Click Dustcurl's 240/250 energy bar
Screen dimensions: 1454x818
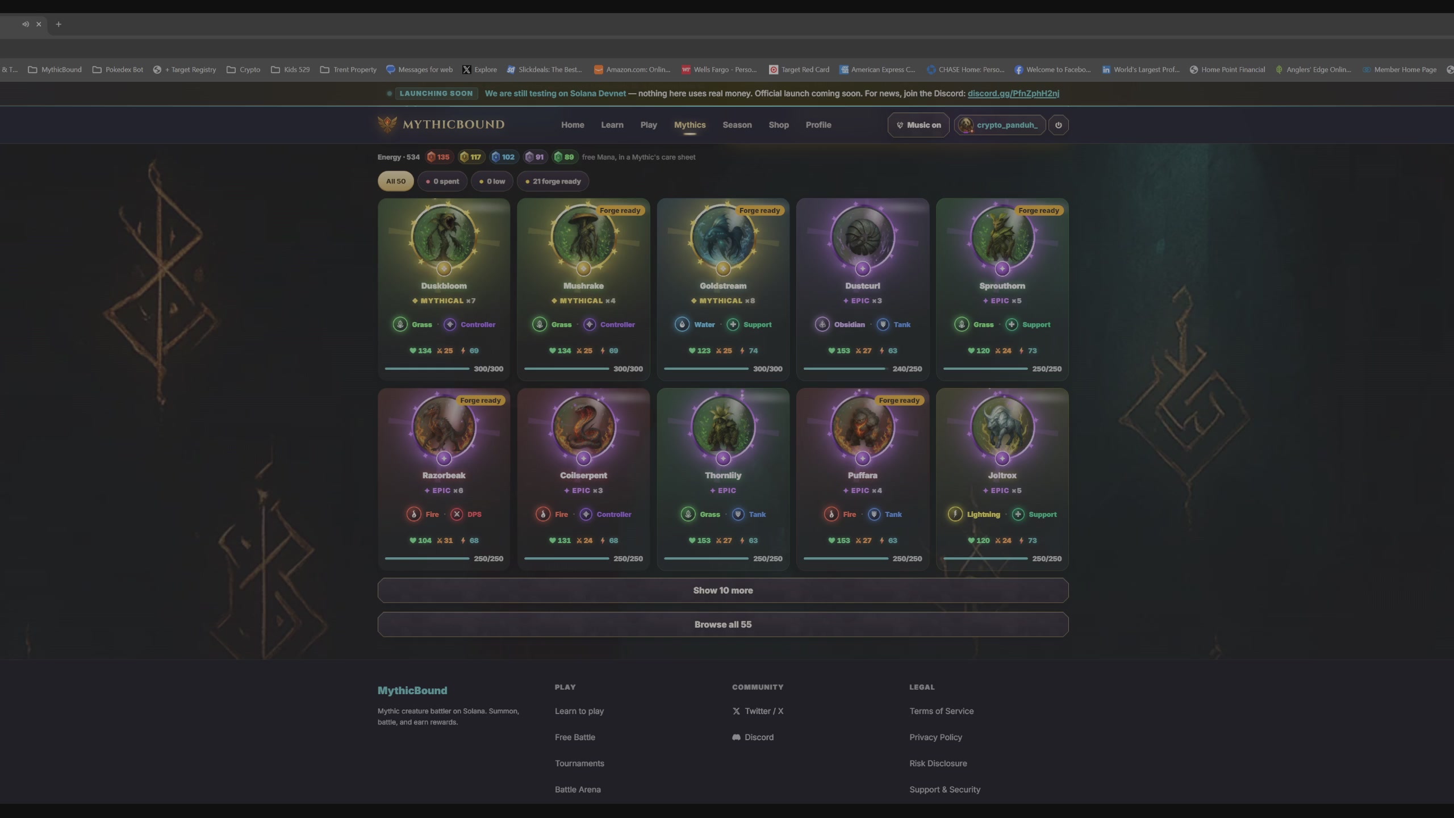(x=845, y=369)
